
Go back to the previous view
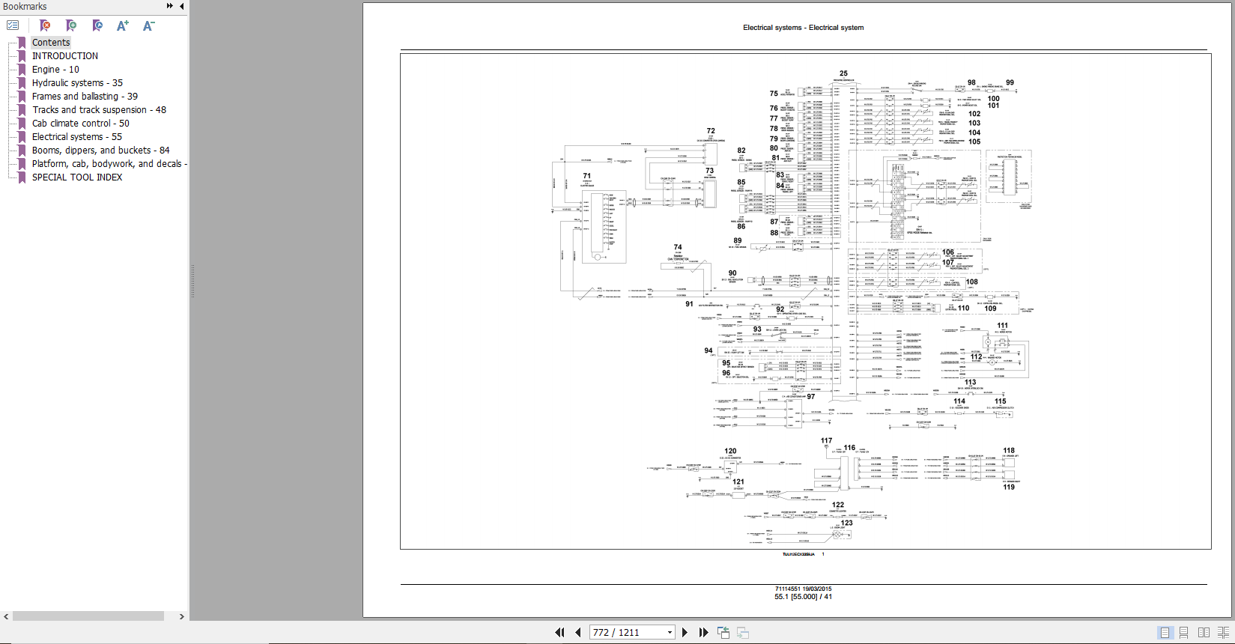point(723,632)
